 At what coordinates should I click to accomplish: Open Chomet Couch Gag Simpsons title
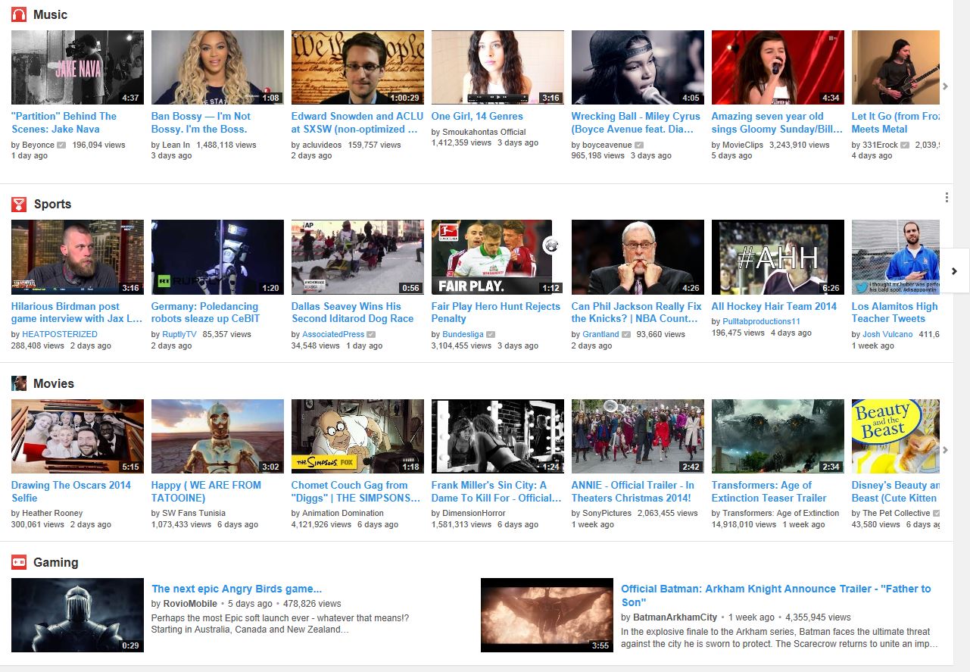pos(356,492)
